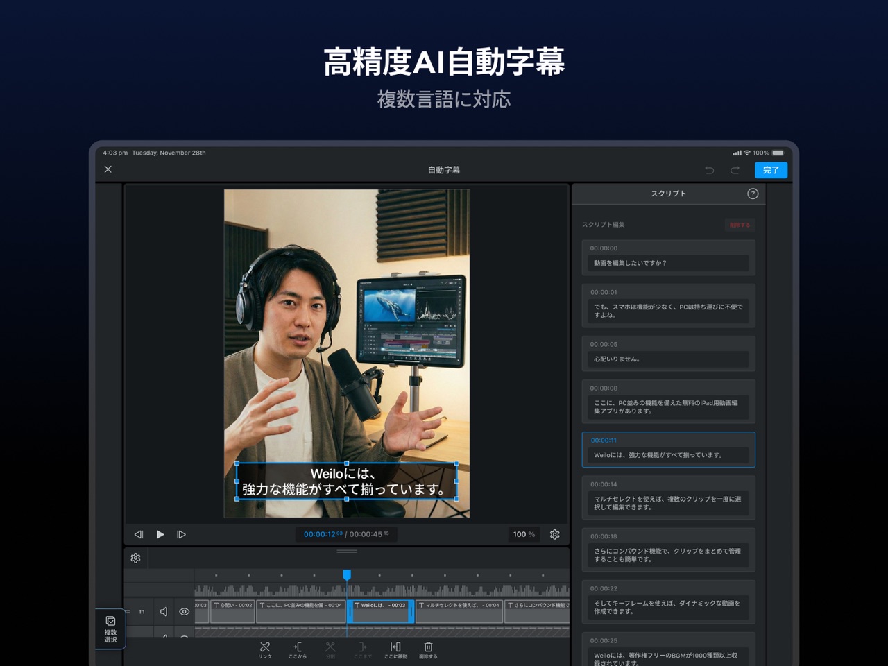Edit the script line starting さらにコンパウンド機能で
This screenshot has height=666, width=888.
(x=669, y=555)
